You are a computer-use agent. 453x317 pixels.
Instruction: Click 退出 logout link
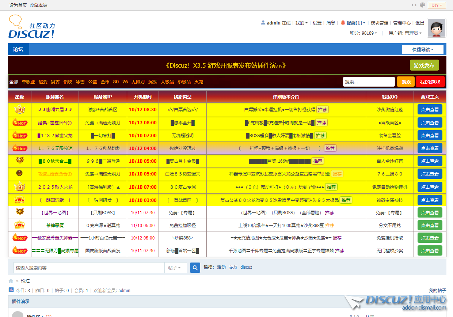[420, 23]
